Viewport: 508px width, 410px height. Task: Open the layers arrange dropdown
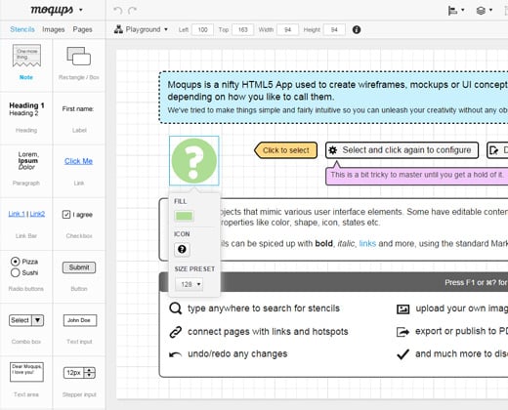[x=485, y=11]
